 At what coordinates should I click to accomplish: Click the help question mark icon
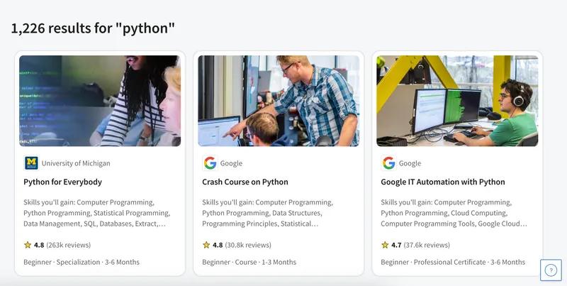click(x=551, y=270)
